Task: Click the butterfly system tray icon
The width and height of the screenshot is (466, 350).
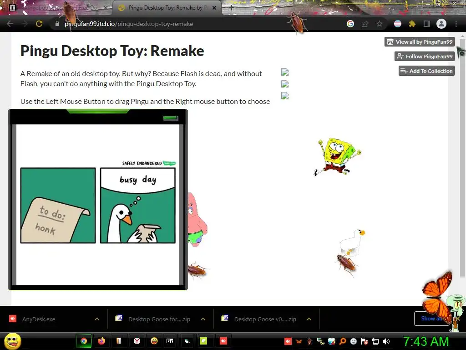Action: [299, 341]
